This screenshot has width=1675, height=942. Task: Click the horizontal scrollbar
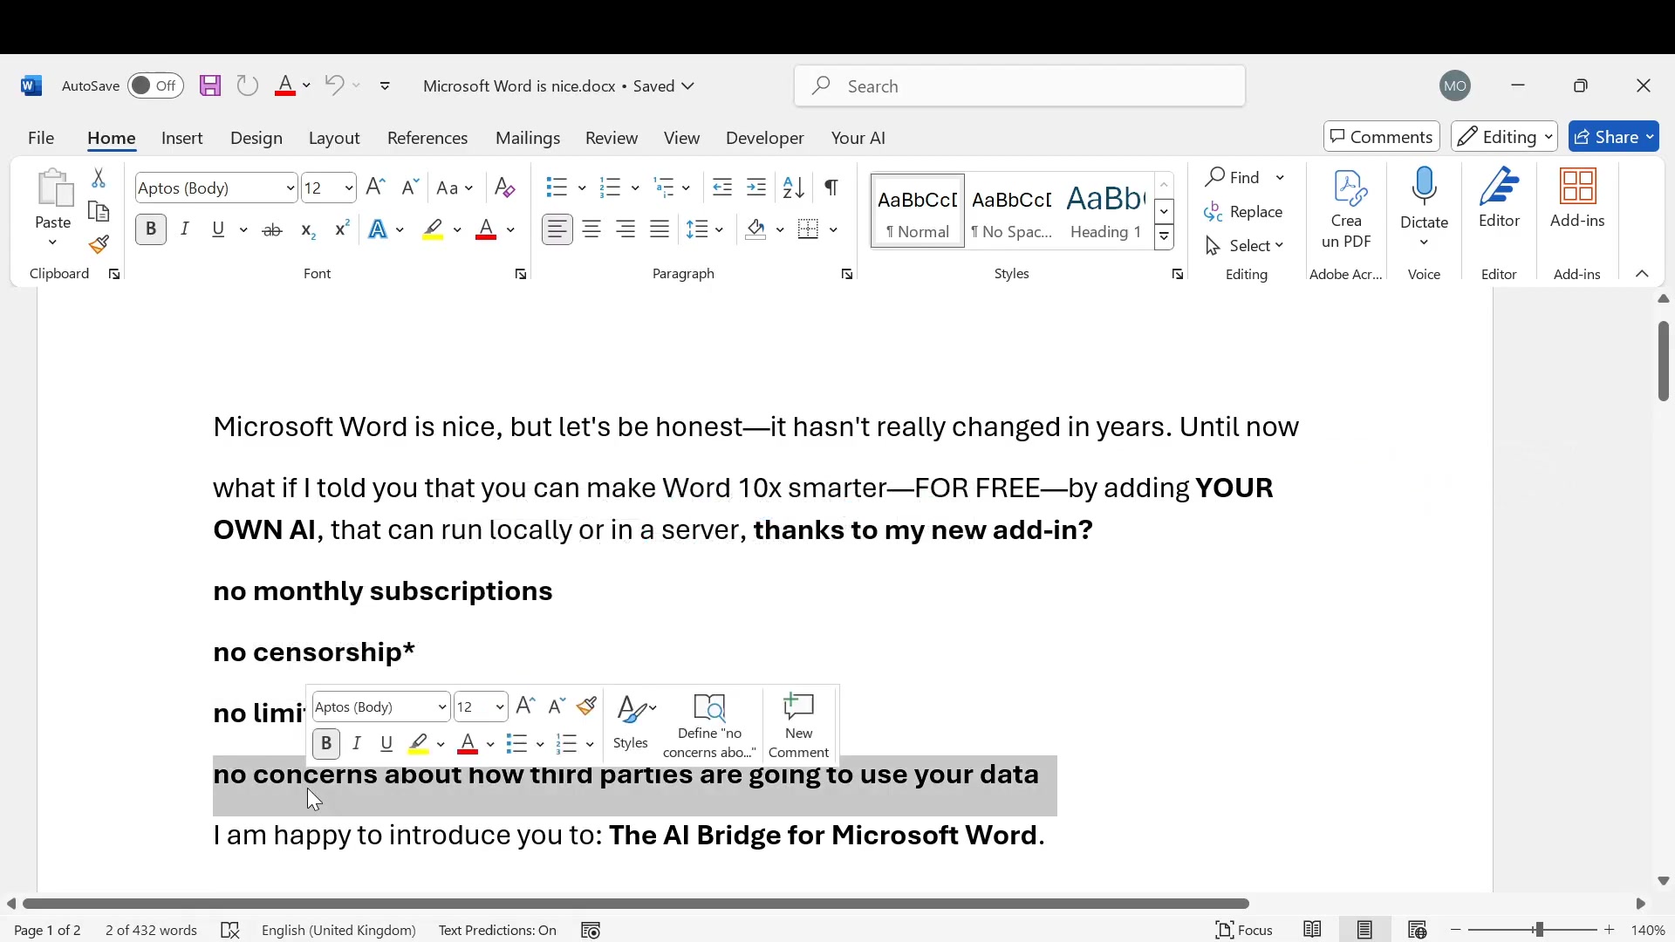click(636, 904)
